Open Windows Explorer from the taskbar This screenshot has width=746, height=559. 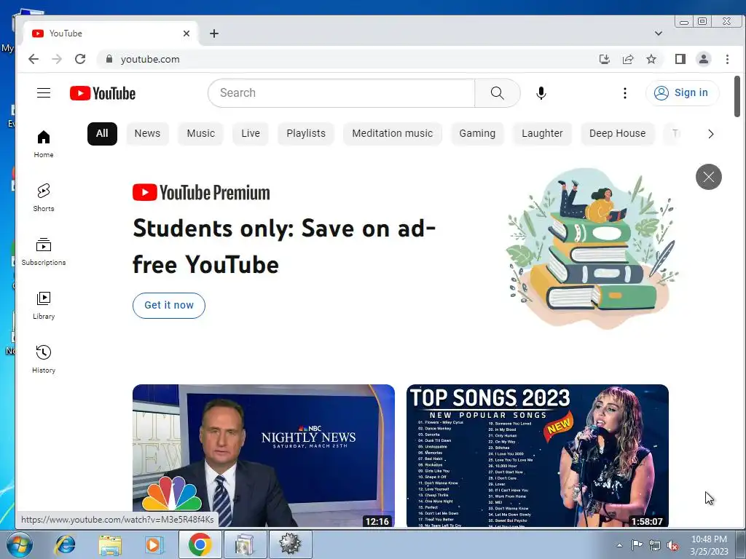(x=110, y=544)
